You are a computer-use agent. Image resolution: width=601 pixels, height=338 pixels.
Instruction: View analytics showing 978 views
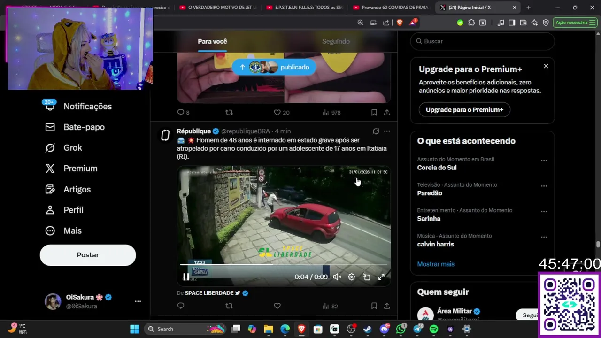pyautogui.click(x=331, y=113)
